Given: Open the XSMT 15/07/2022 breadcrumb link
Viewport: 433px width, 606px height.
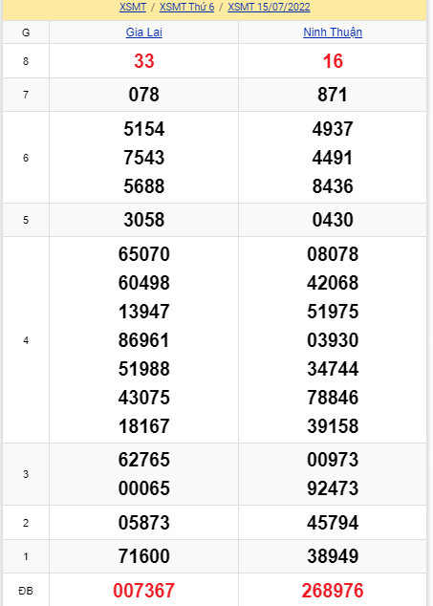Looking at the screenshot, I should [269, 7].
